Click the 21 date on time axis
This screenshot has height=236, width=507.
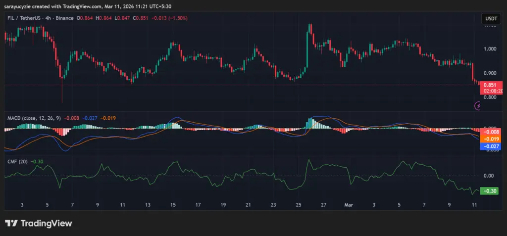[249, 205]
